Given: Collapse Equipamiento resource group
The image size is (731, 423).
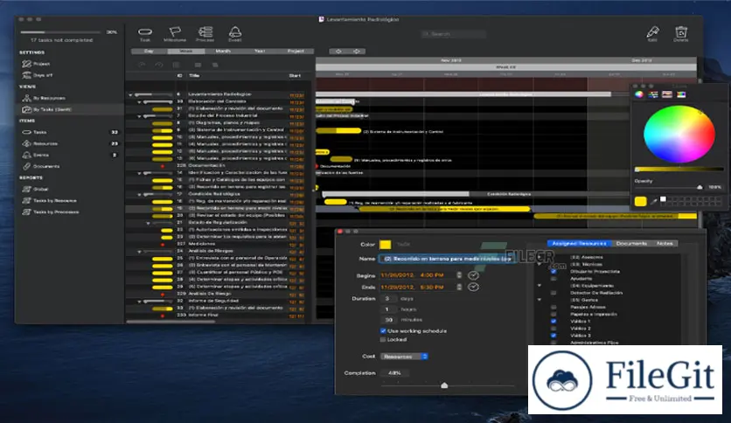Looking at the screenshot, I should click(x=540, y=286).
